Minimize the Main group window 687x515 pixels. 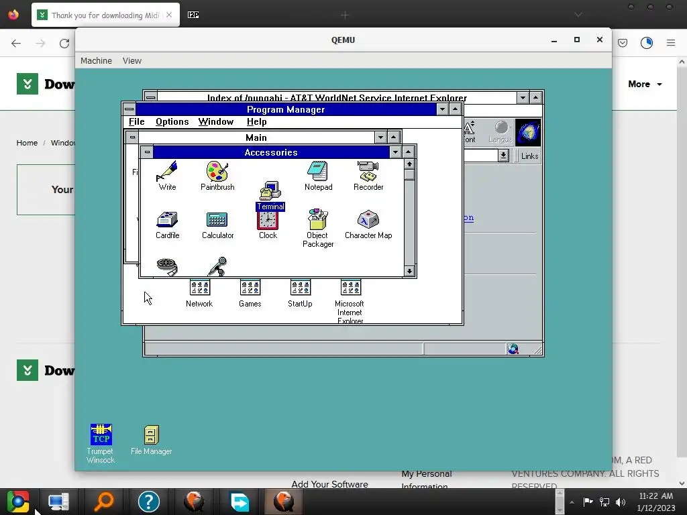380,137
